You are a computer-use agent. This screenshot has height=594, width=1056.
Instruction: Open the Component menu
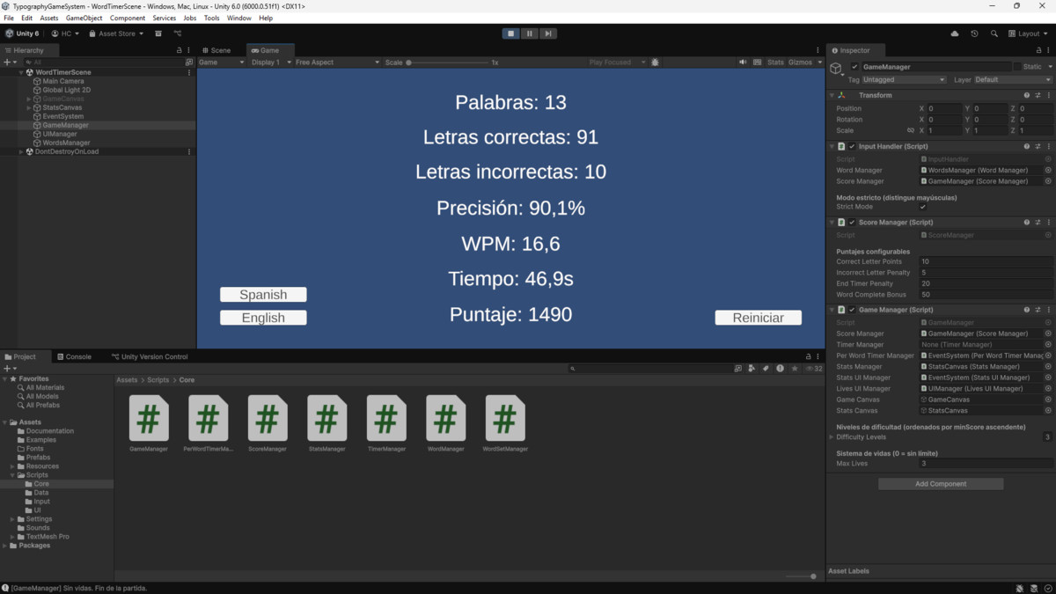pyautogui.click(x=128, y=18)
